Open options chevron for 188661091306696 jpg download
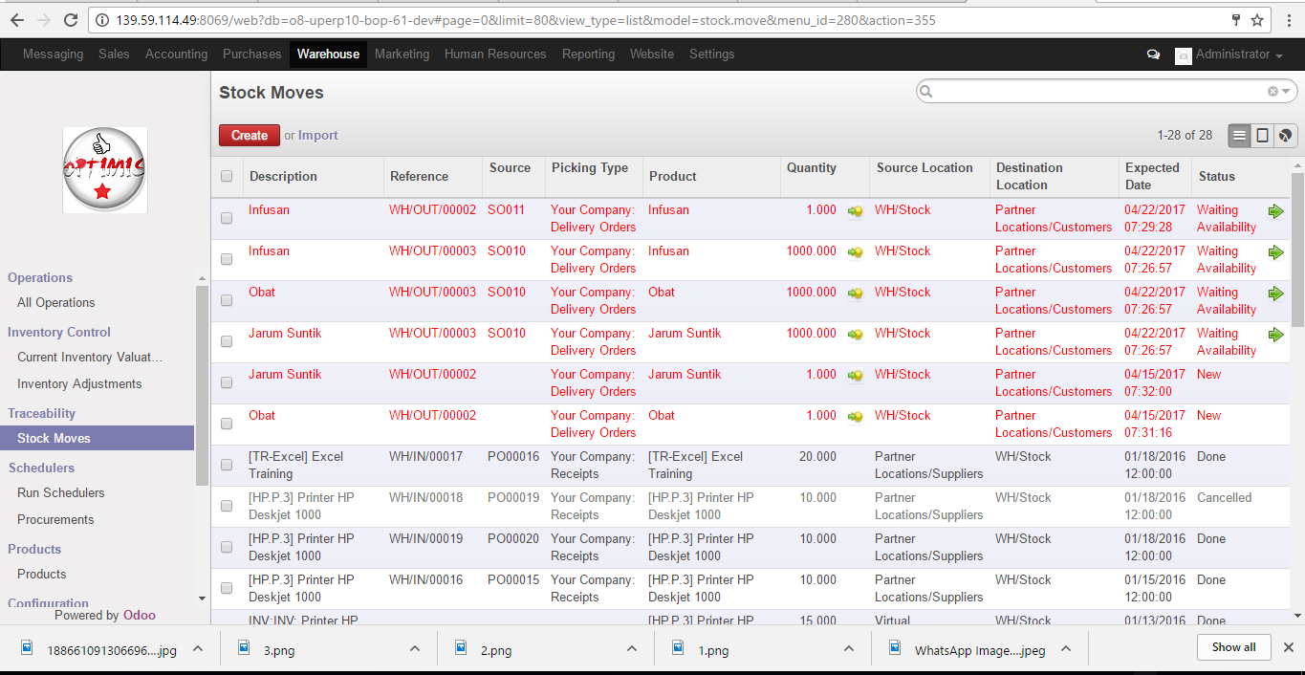This screenshot has width=1305, height=675. [x=197, y=648]
